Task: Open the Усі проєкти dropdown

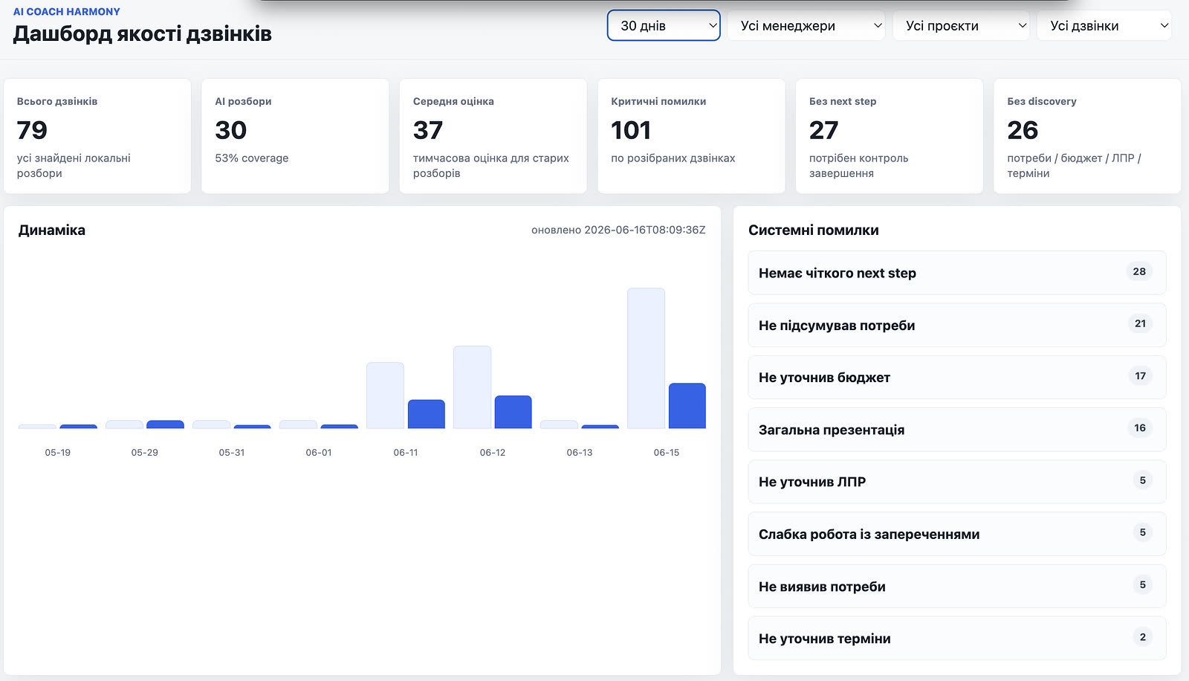Action: 961,25
